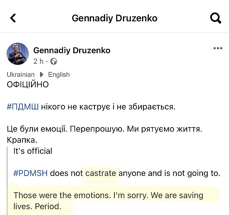Click the arrow between Ukrainian and English

[41, 75]
